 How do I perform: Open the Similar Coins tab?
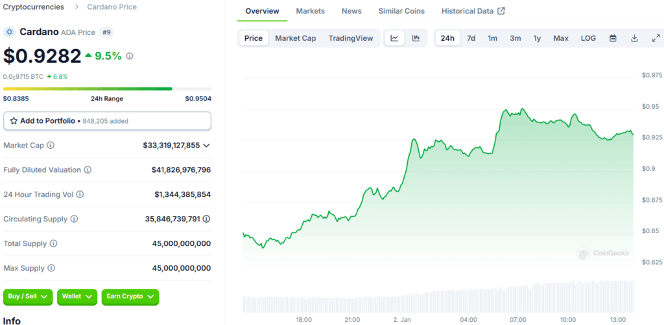pyautogui.click(x=401, y=11)
